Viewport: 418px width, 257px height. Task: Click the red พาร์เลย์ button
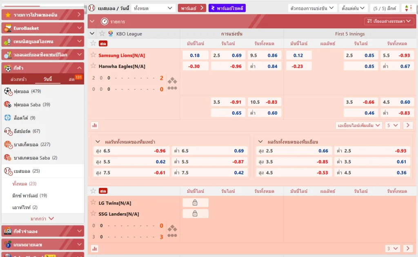click(191, 8)
